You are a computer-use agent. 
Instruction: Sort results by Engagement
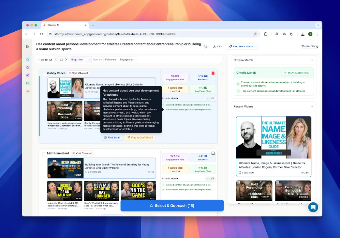[127, 59]
